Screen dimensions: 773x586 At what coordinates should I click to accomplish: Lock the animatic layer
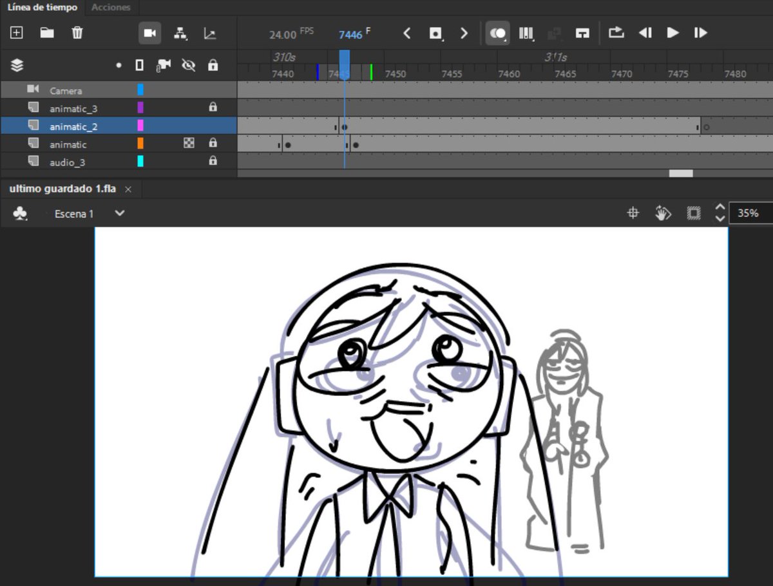[x=213, y=144]
